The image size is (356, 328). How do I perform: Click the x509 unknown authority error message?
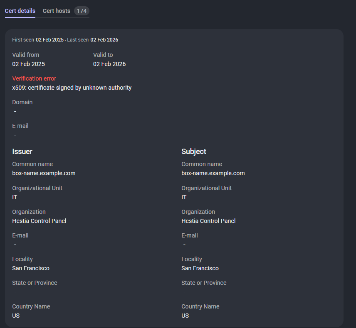click(72, 88)
